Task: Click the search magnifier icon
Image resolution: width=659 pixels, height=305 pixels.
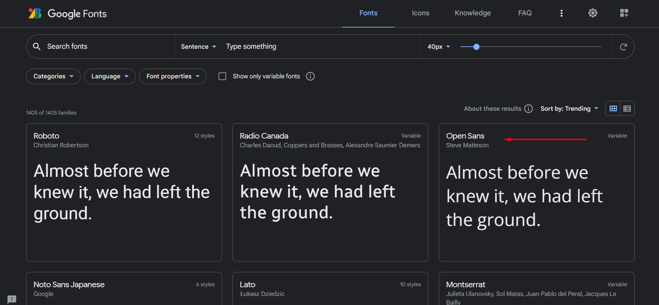Action: tap(37, 46)
